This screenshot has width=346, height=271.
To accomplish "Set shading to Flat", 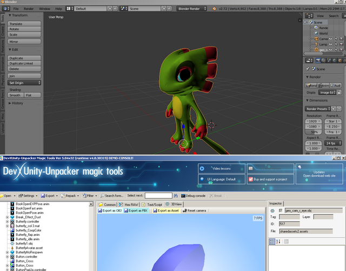I will coord(32,95).
